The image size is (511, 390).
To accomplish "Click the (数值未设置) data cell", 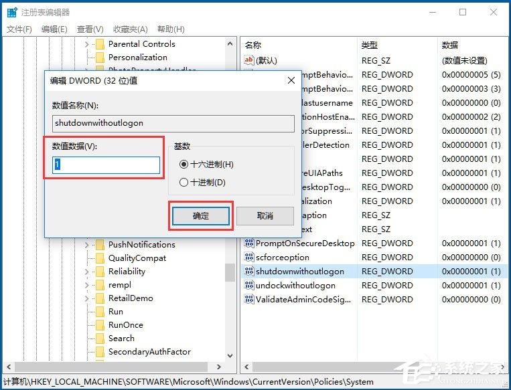I will point(464,61).
